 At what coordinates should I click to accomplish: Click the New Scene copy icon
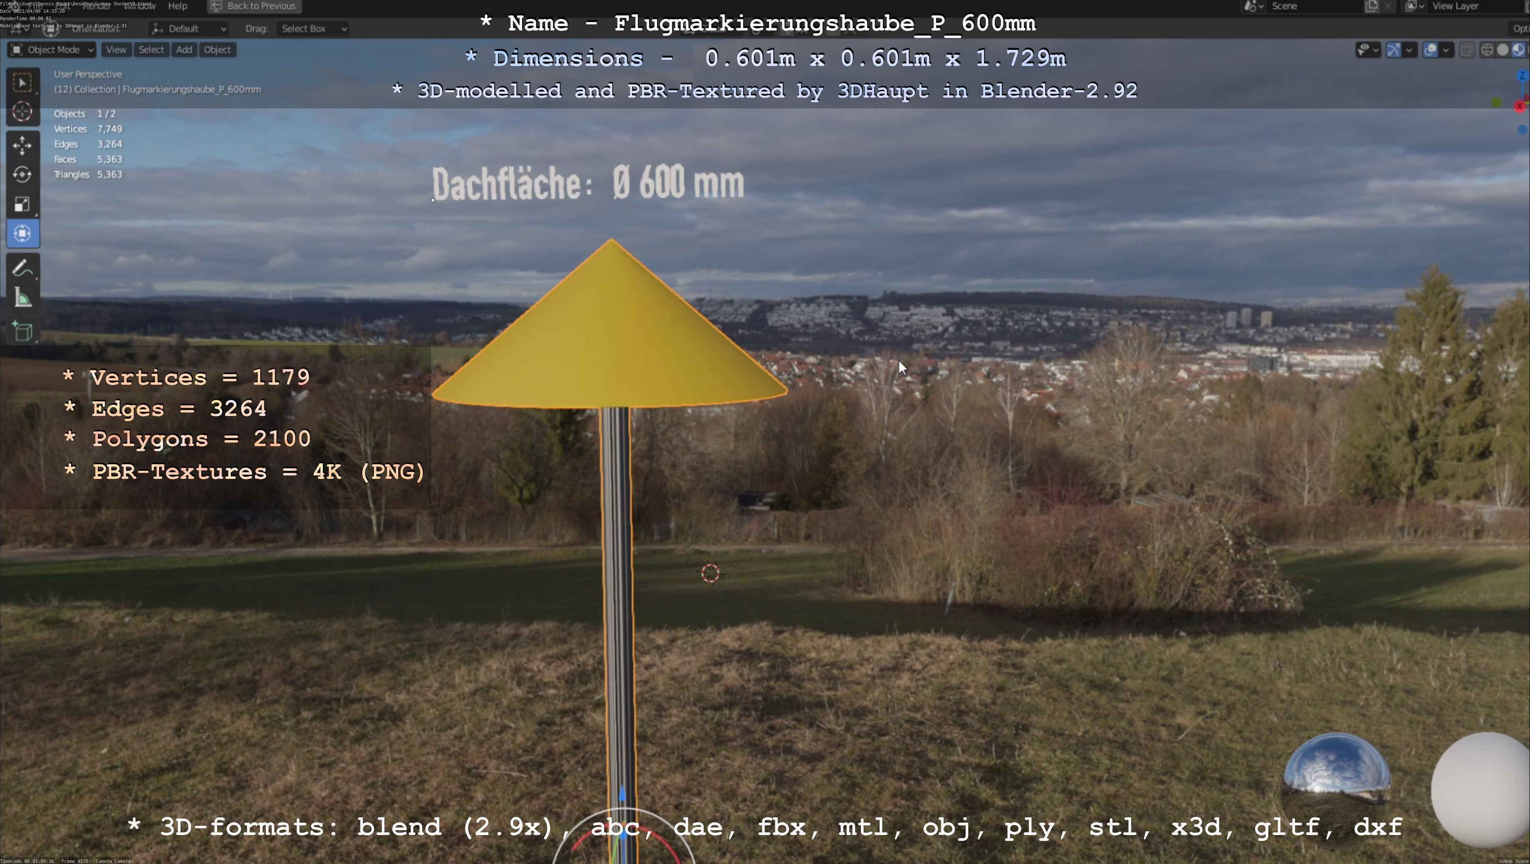[x=1372, y=6]
